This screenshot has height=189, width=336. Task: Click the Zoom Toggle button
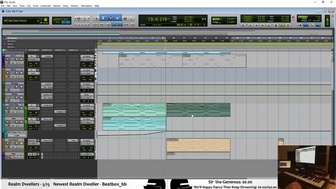coord(95,25)
